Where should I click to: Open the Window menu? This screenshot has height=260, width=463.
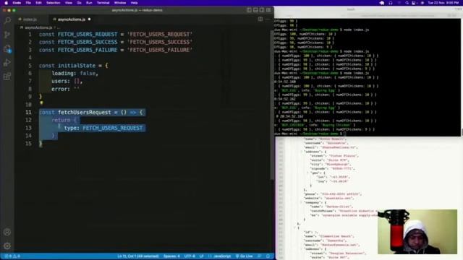click(120, 3)
